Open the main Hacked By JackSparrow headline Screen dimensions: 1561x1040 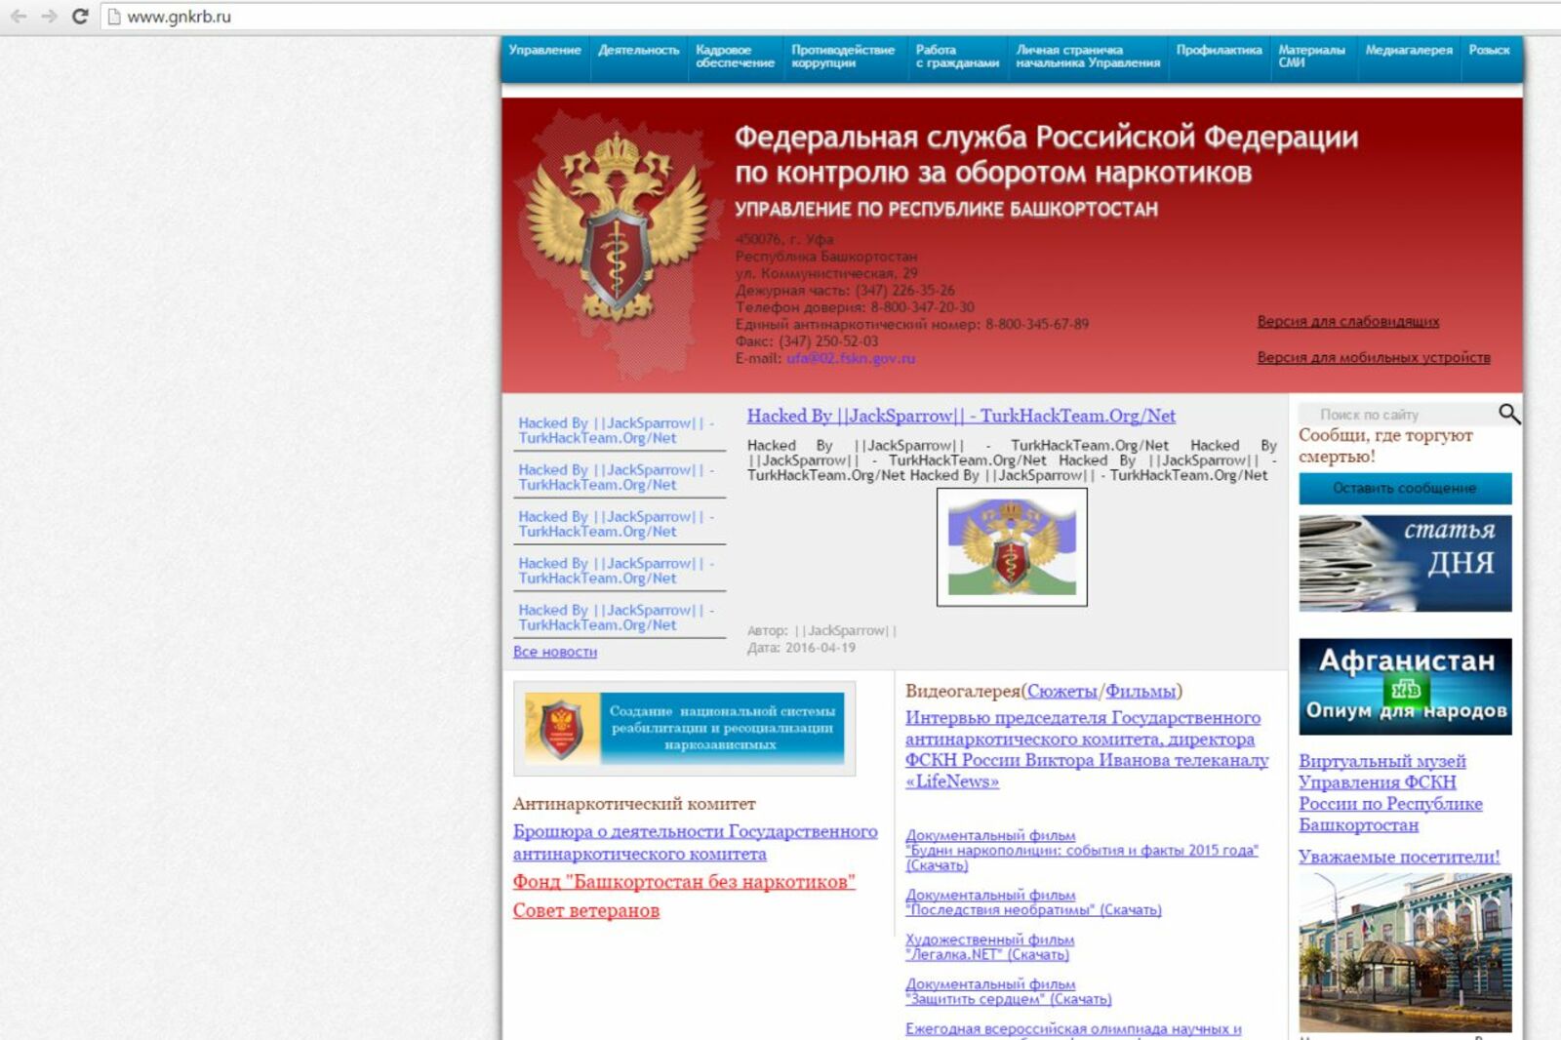(961, 416)
